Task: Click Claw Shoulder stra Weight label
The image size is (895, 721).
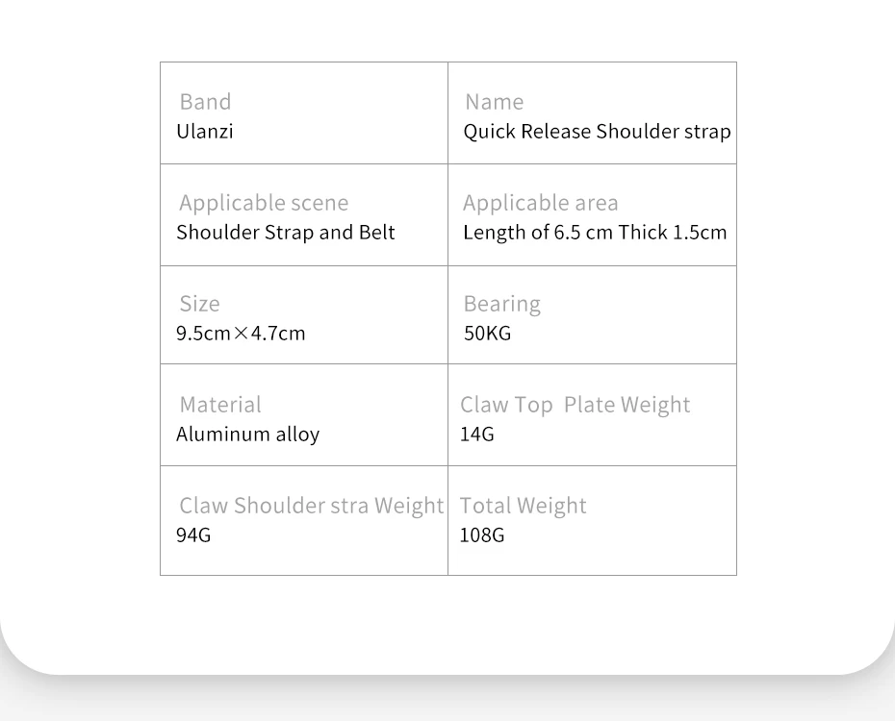Action: [312, 506]
